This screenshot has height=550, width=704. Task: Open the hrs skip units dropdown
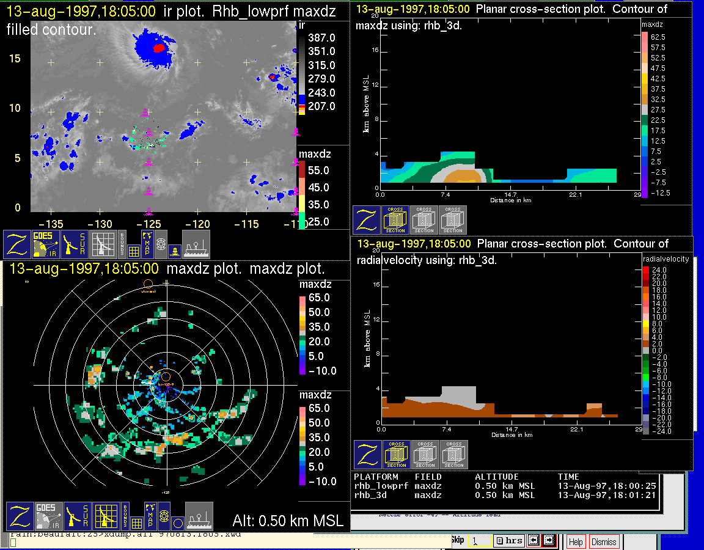[x=508, y=540]
